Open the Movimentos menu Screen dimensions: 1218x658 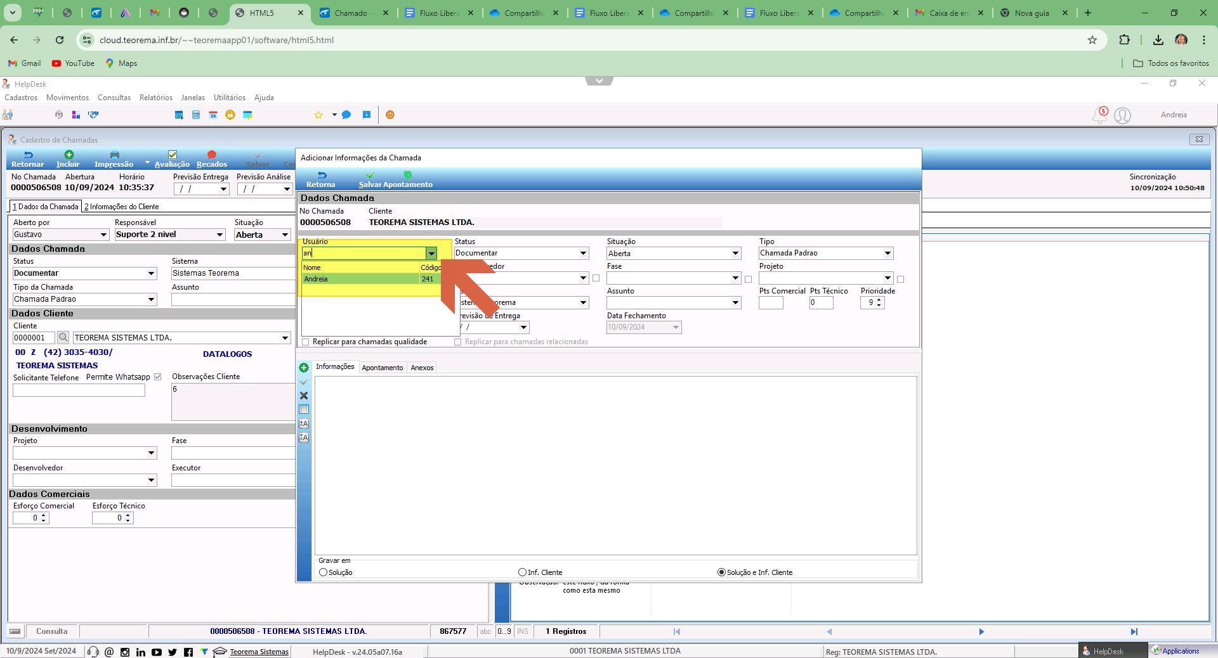click(67, 98)
